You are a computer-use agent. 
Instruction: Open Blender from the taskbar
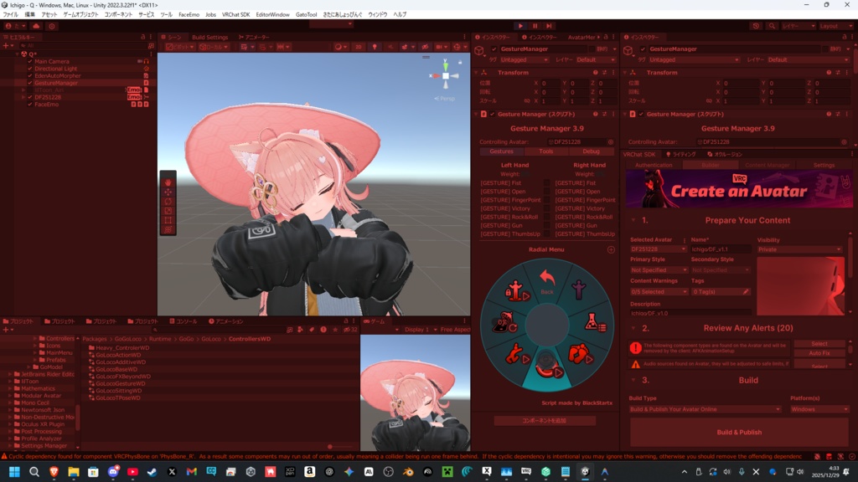click(408, 472)
